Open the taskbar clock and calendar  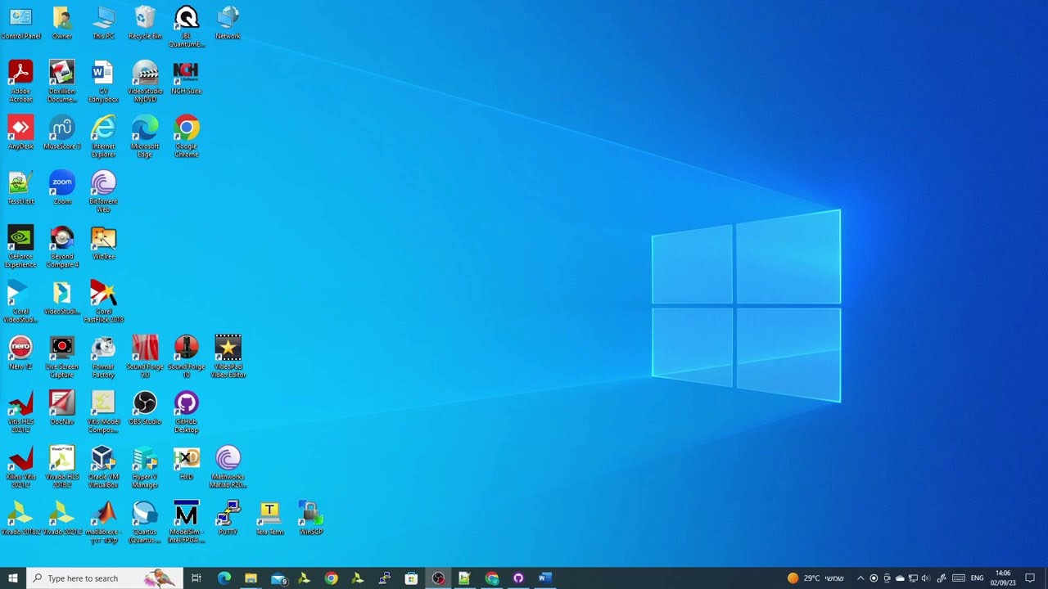1003,578
